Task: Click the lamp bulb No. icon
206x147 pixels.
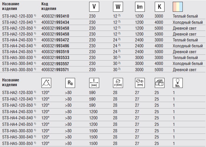Action: (x=177, y=83)
